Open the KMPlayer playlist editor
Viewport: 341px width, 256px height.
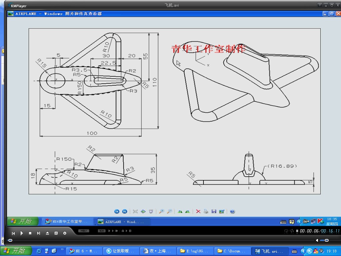coord(56,233)
